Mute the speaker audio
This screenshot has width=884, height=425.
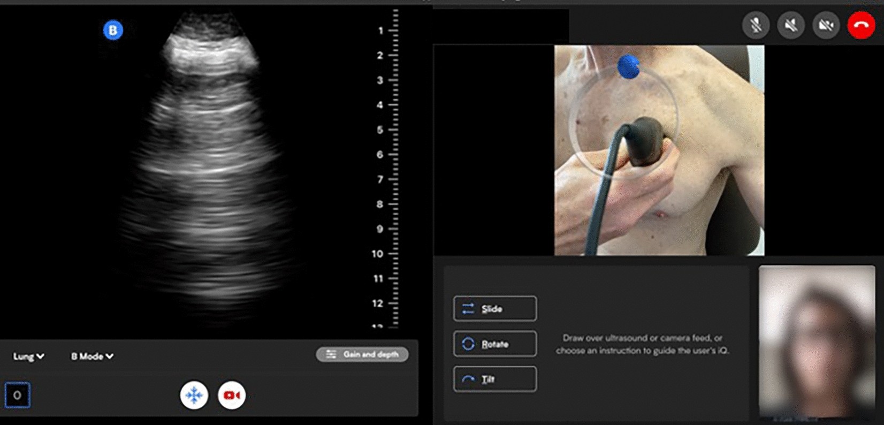[x=791, y=25]
